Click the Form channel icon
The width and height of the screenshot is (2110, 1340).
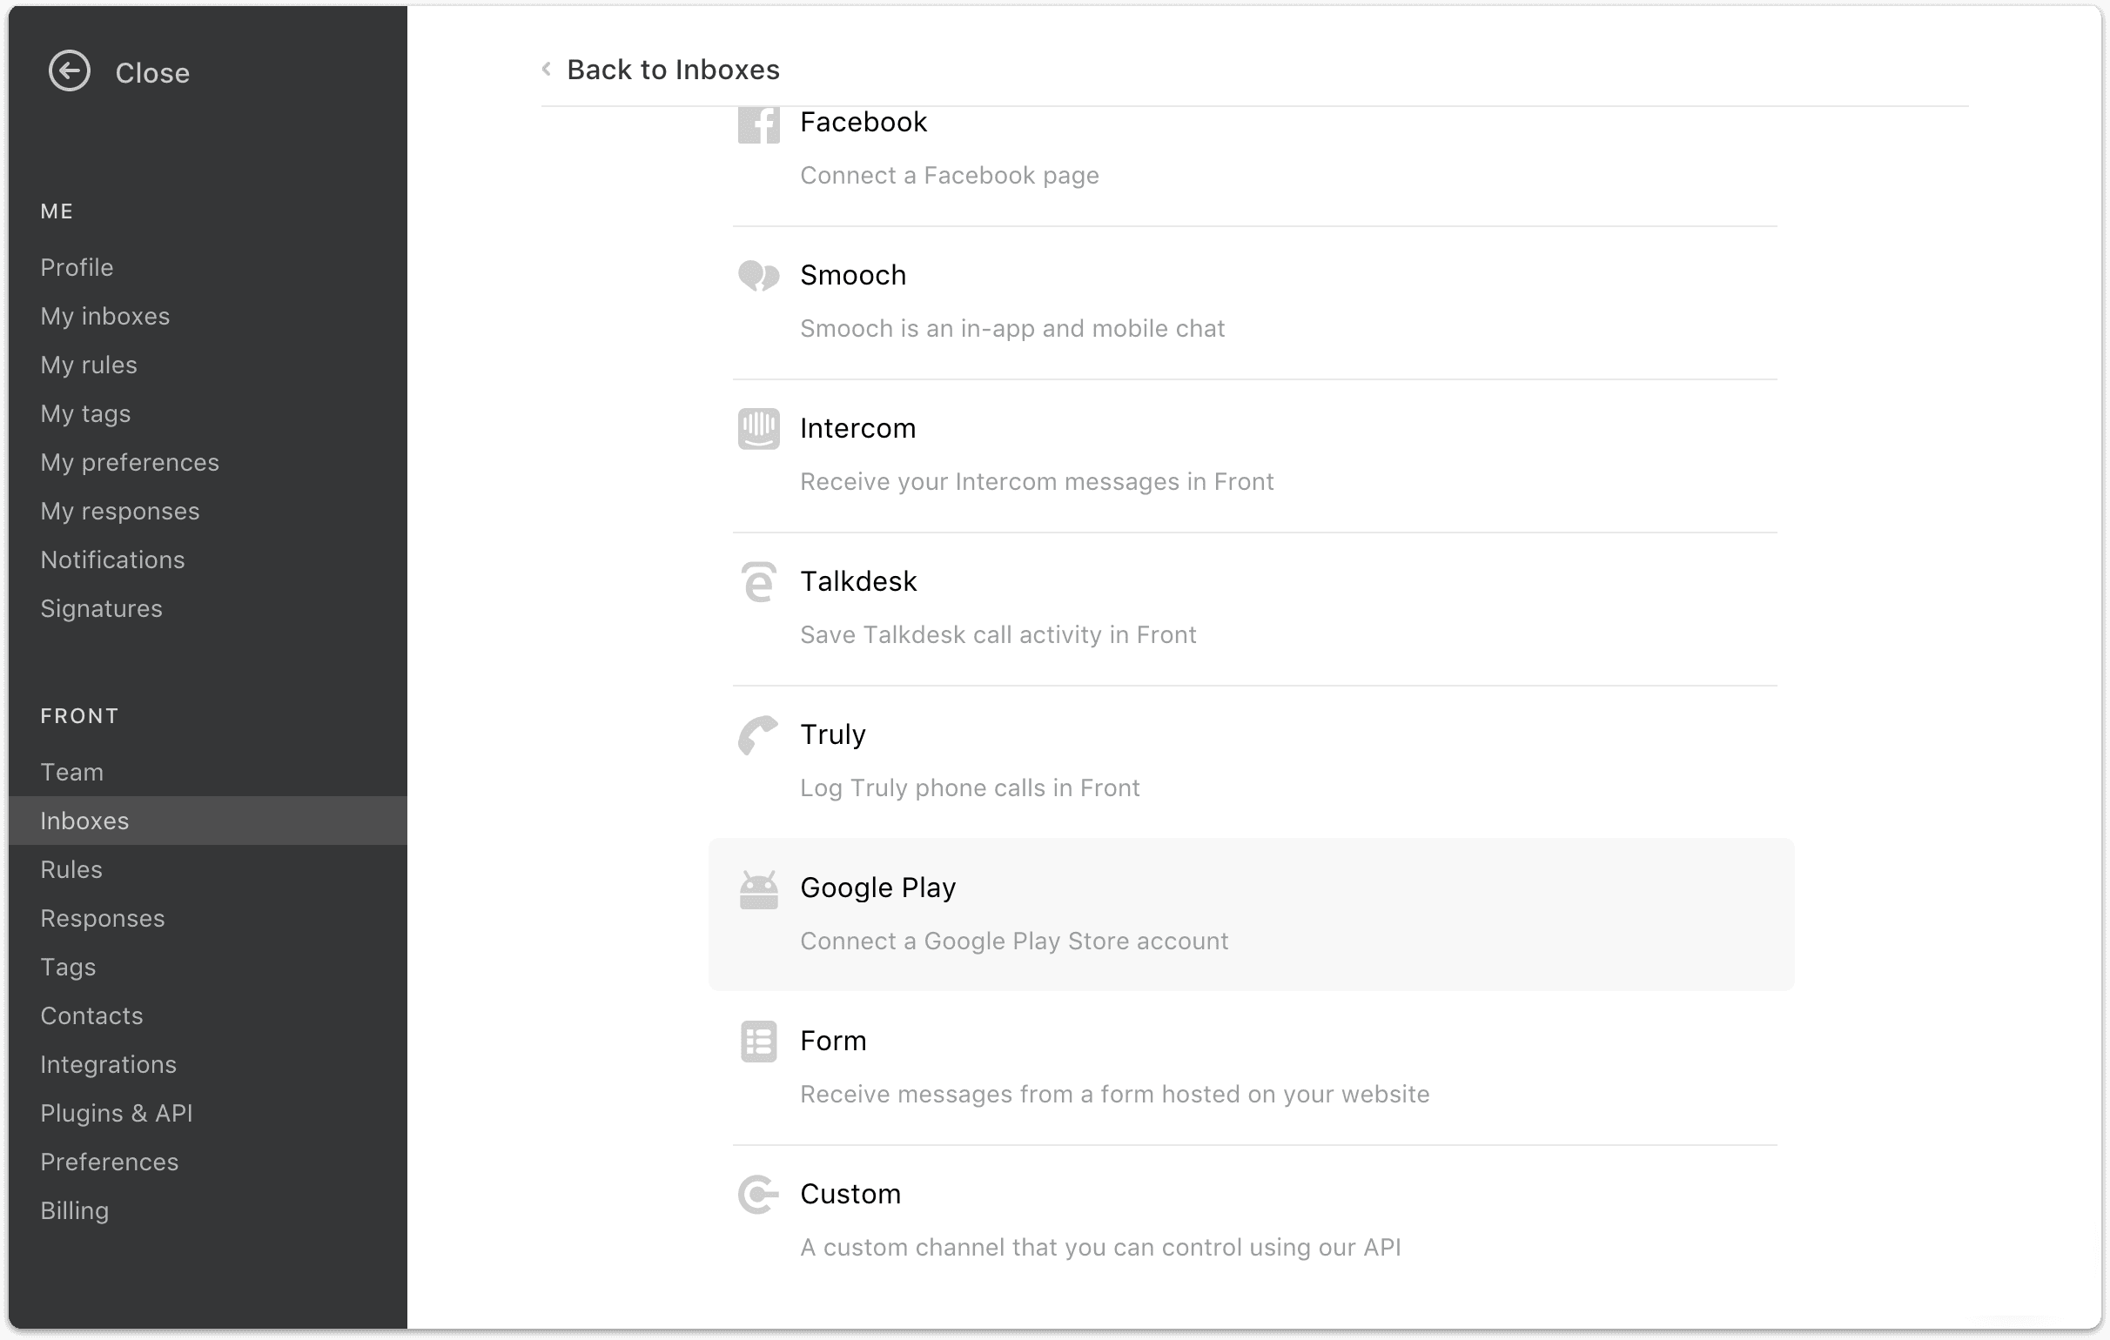[758, 1042]
